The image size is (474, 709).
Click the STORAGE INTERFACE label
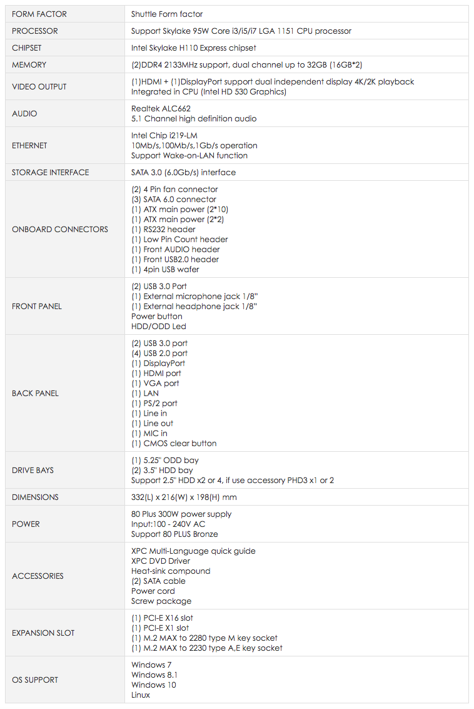51,172
